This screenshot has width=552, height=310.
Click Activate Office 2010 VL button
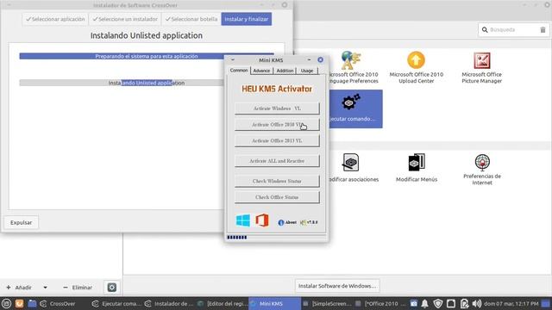pyautogui.click(x=277, y=124)
